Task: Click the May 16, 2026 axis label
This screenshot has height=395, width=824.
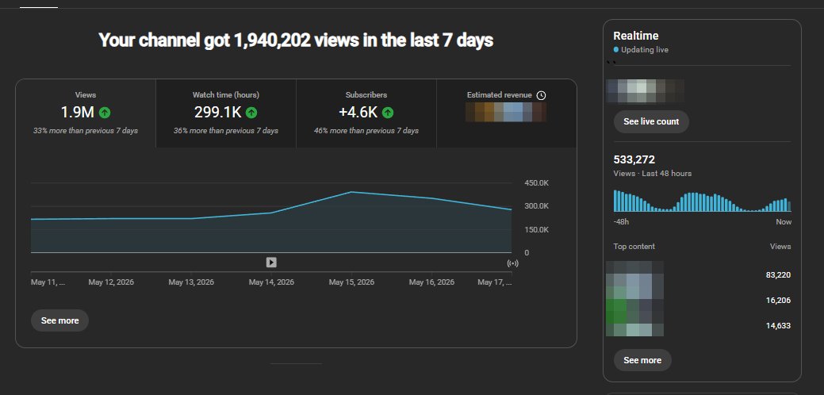Action: coord(431,282)
